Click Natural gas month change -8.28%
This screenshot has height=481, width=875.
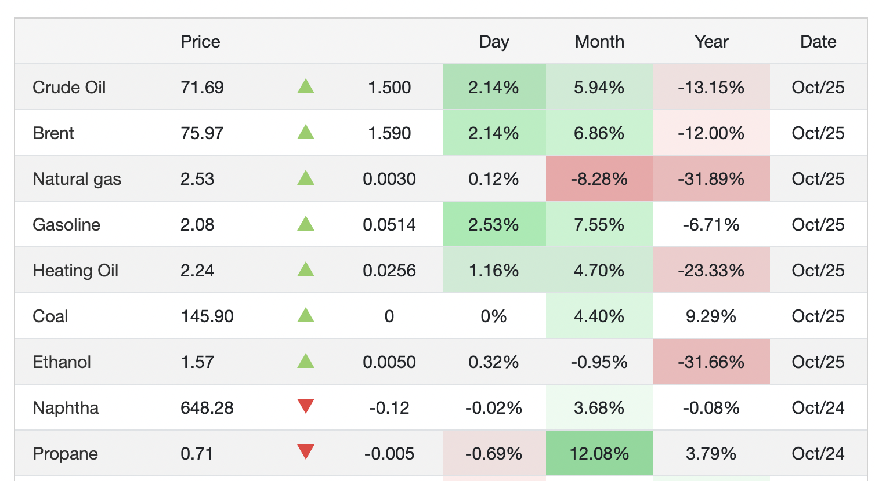tap(599, 179)
